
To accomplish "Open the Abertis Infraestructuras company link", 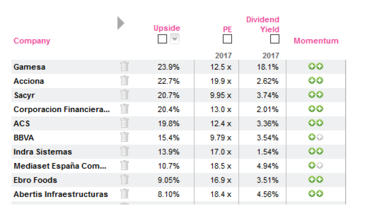I will pos(60,194).
